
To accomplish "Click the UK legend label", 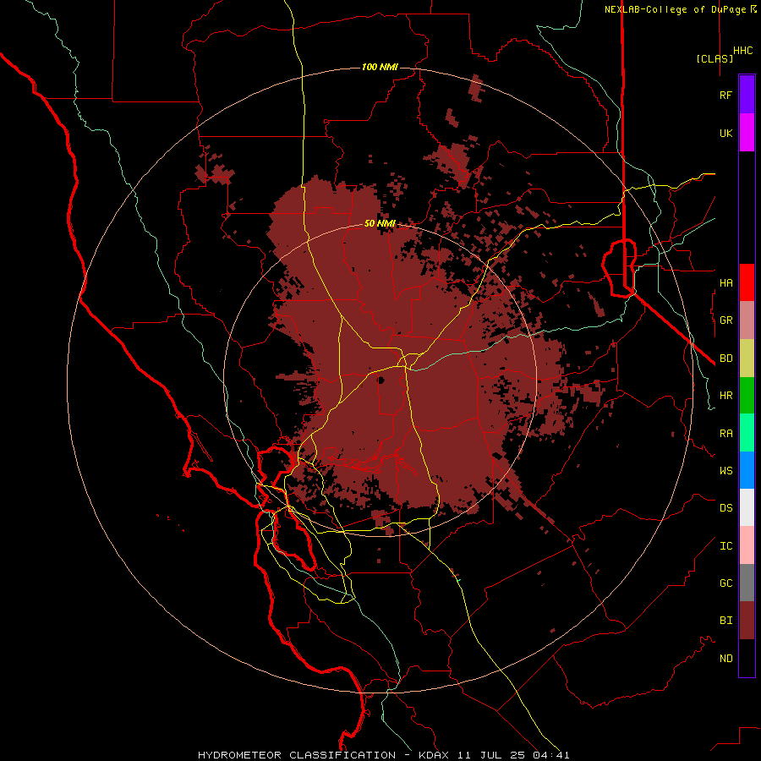I will 725,133.
